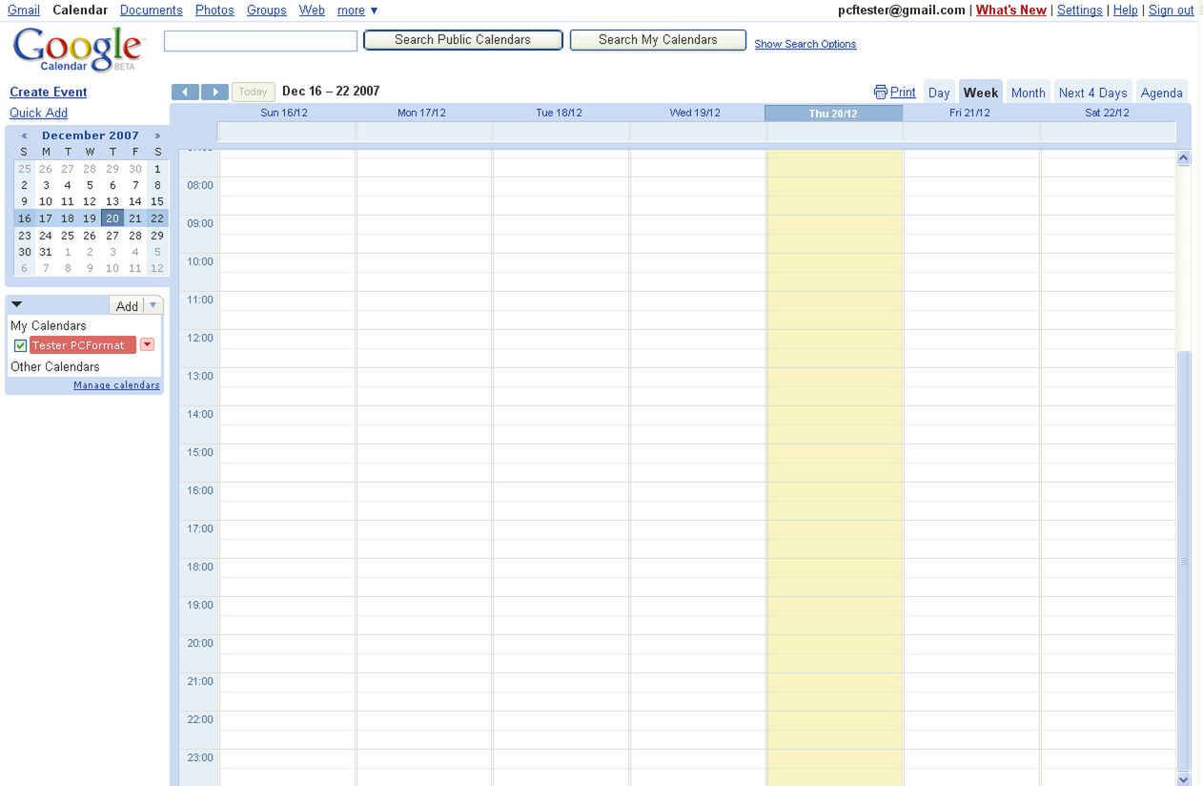
Task: Click Quick Add link
Action: click(38, 113)
